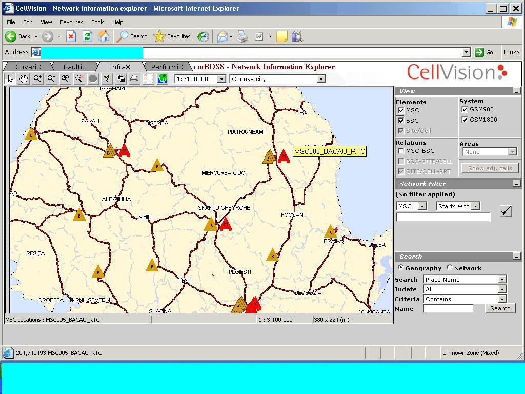The image size is (525, 394).
Task: Toggle the MSC elements checkbox
Action: point(401,110)
